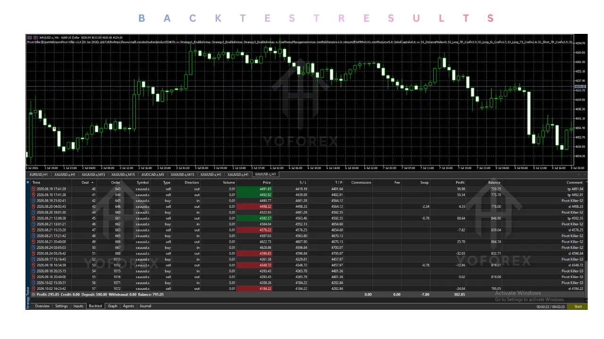
Task: Click the sell deal icon for deal 51
Action: click(x=34, y=253)
